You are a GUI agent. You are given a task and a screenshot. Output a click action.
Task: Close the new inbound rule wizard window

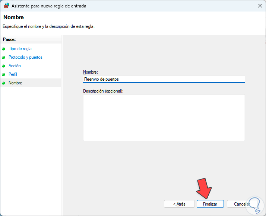click(x=260, y=6)
